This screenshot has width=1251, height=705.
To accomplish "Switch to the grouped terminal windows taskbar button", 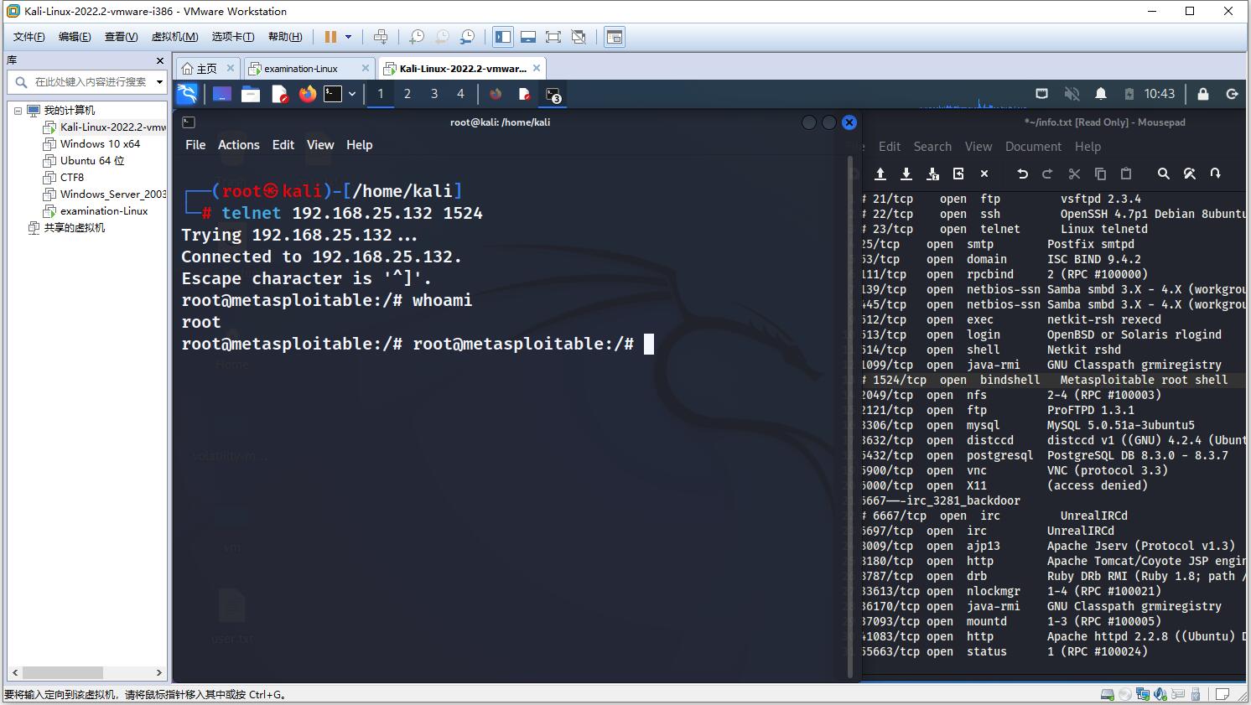I will (x=553, y=94).
